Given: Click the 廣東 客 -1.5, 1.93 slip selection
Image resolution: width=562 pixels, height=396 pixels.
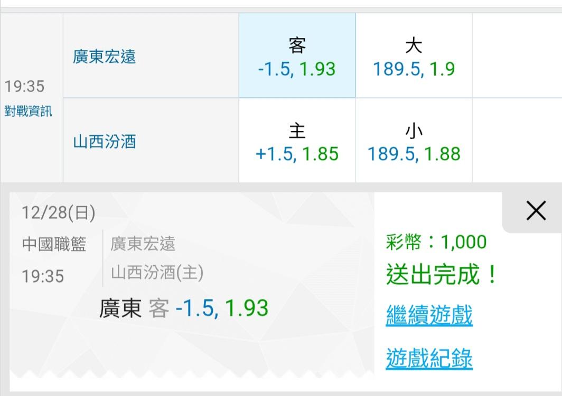Looking at the screenshot, I should point(184,308).
